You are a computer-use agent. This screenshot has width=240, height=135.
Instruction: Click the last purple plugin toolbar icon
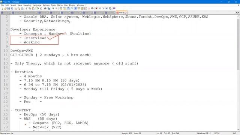(x=114, y=8)
